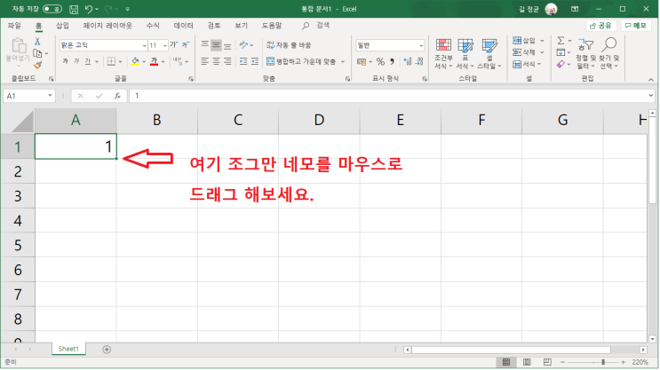Expand Merge and Center dropdown arrow

[x=343, y=62]
